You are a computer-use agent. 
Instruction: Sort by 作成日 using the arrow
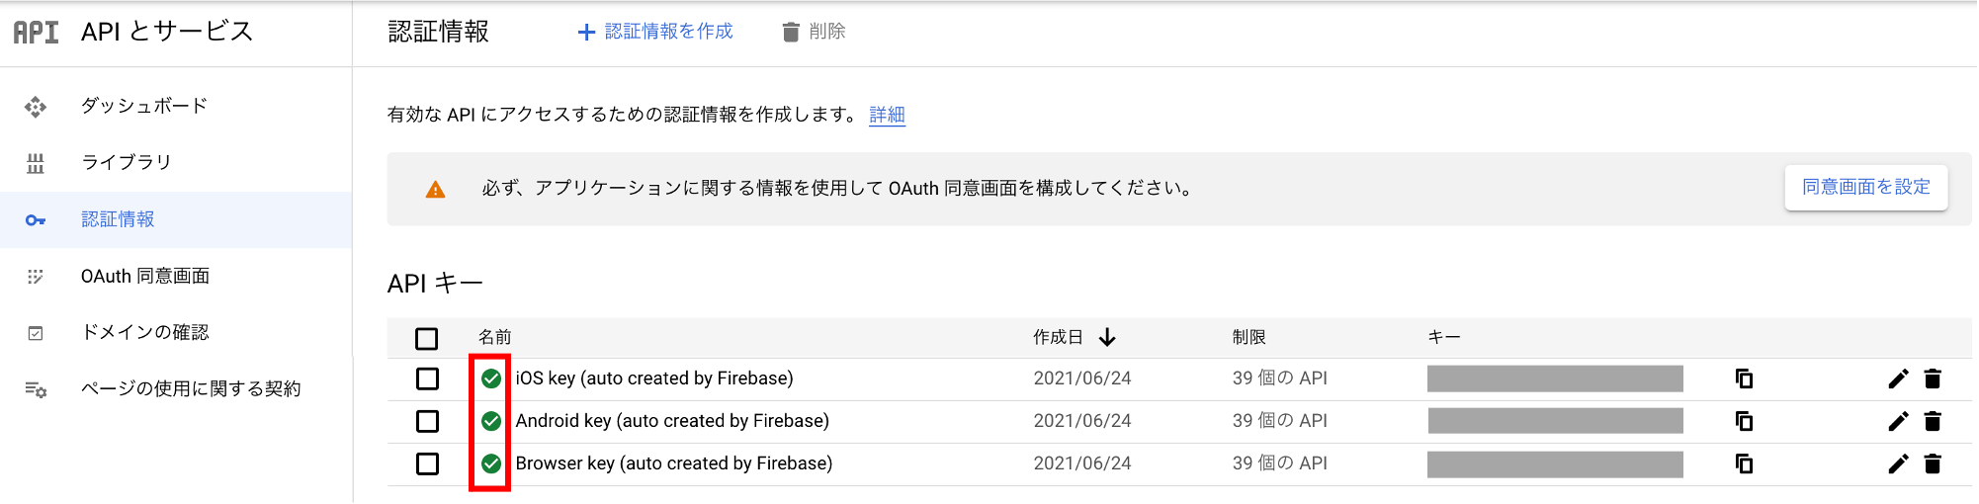(1107, 338)
